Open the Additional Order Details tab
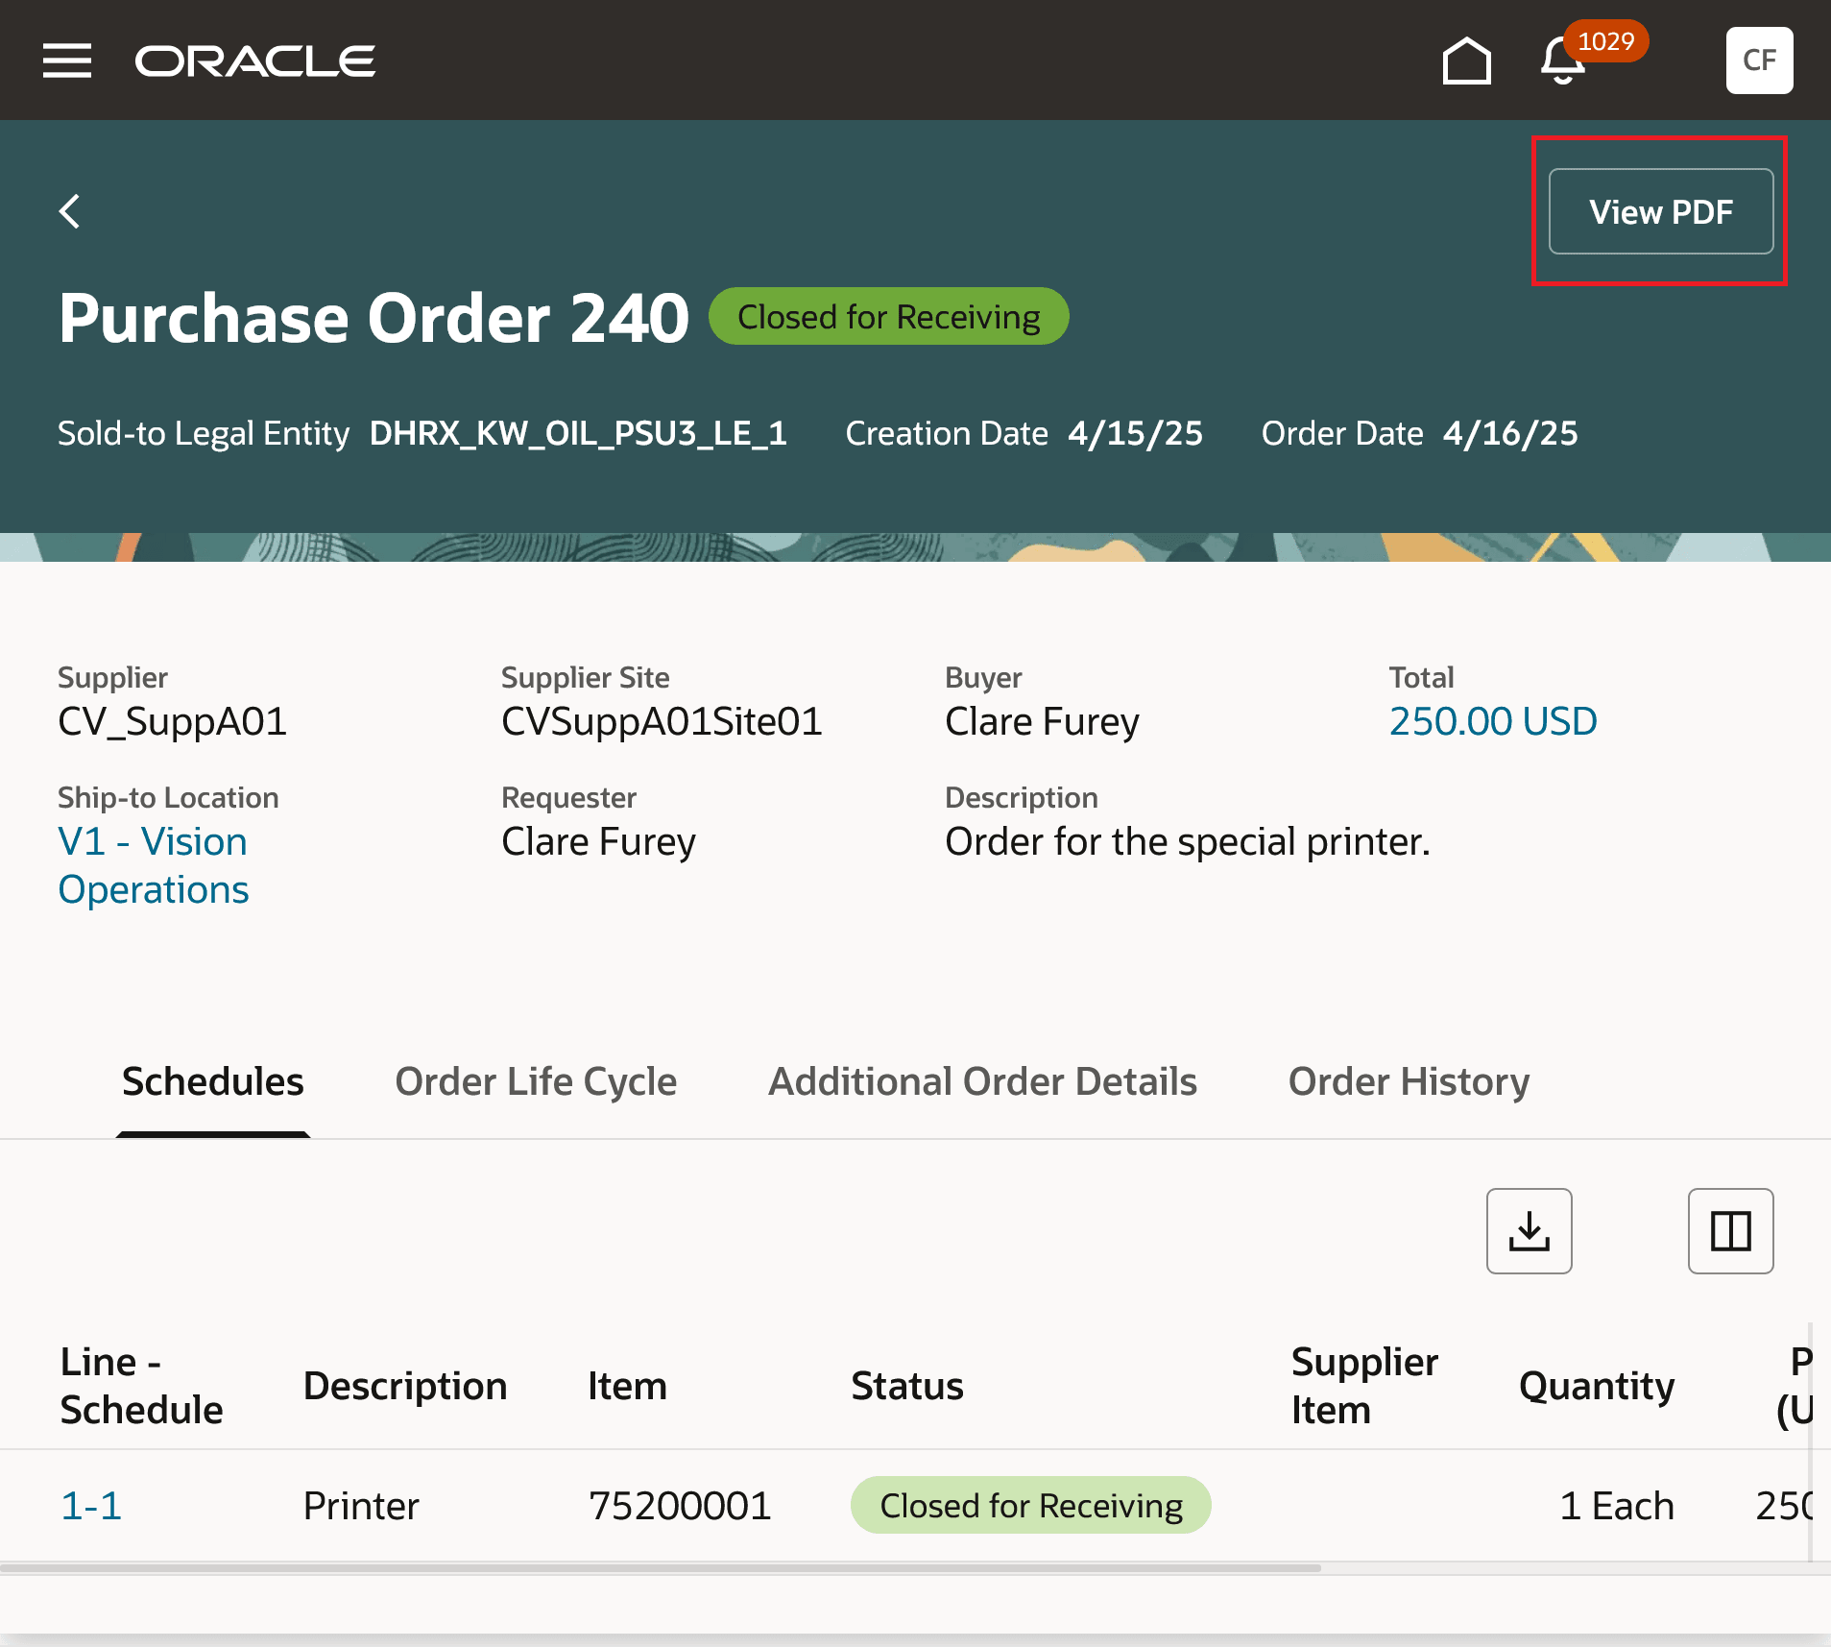 click(x=982, y=1082)
